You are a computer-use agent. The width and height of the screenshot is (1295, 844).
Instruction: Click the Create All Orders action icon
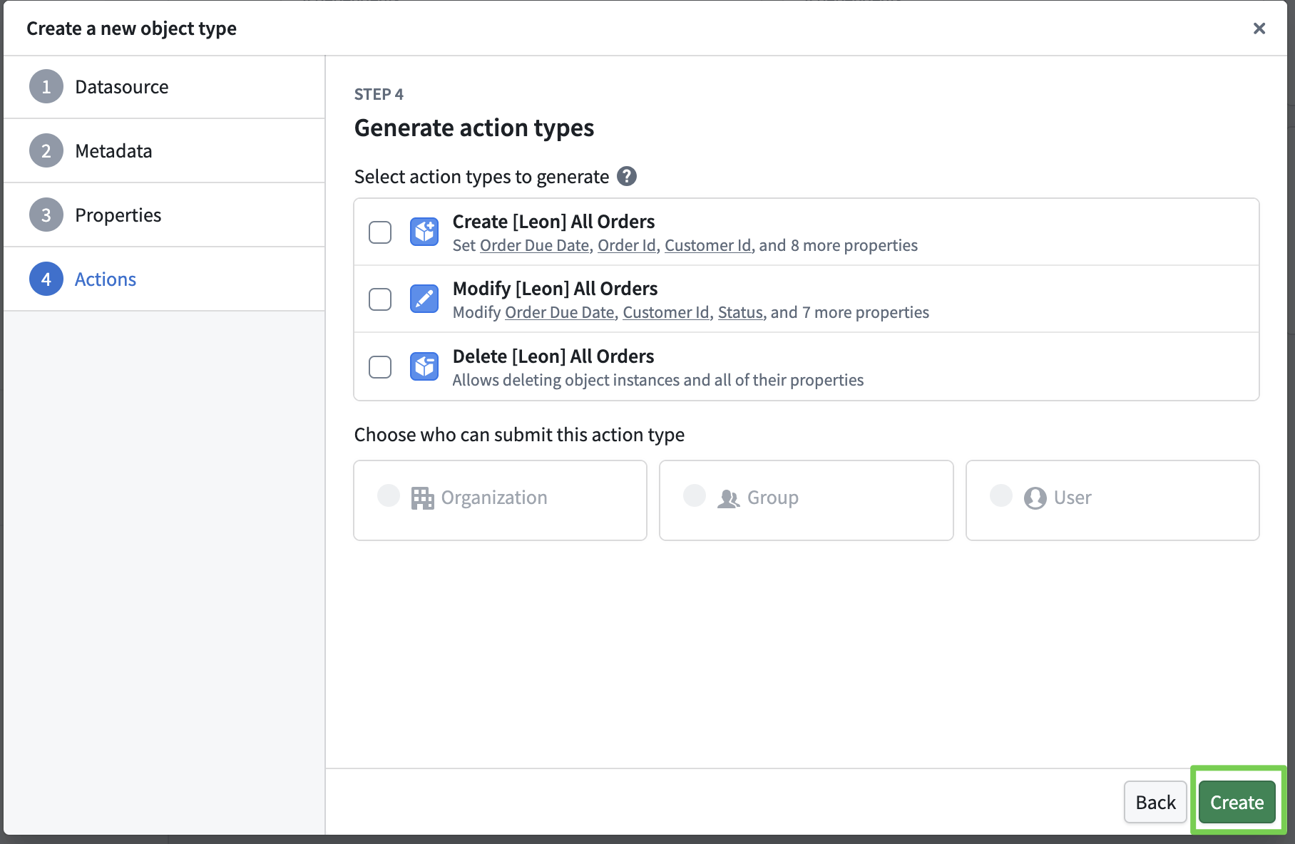[424, 232]
